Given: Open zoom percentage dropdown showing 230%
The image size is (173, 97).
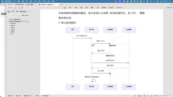Looking at the screenshot, I should (156, 96).
